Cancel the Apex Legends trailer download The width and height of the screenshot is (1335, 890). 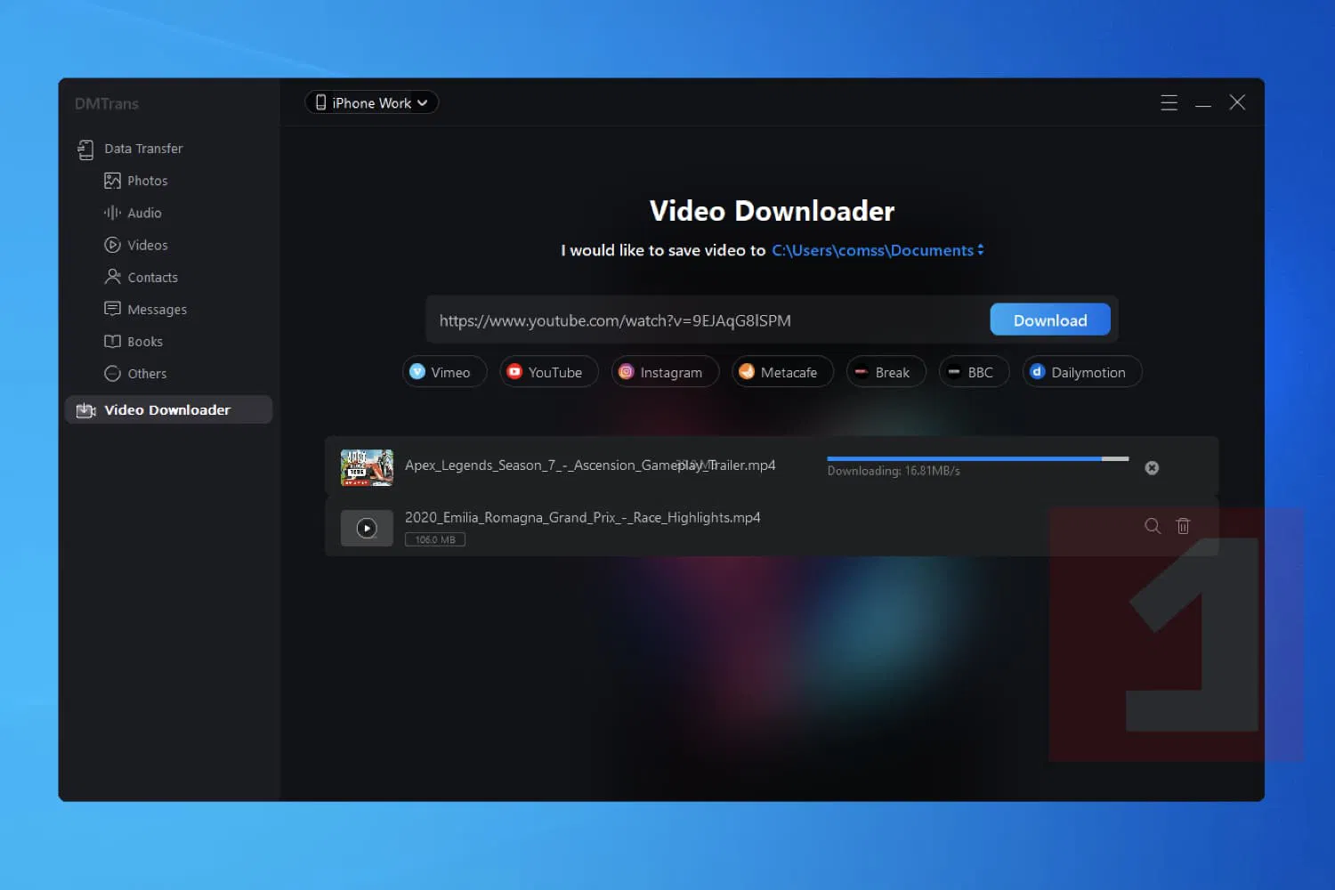[x=1152, y=468]
